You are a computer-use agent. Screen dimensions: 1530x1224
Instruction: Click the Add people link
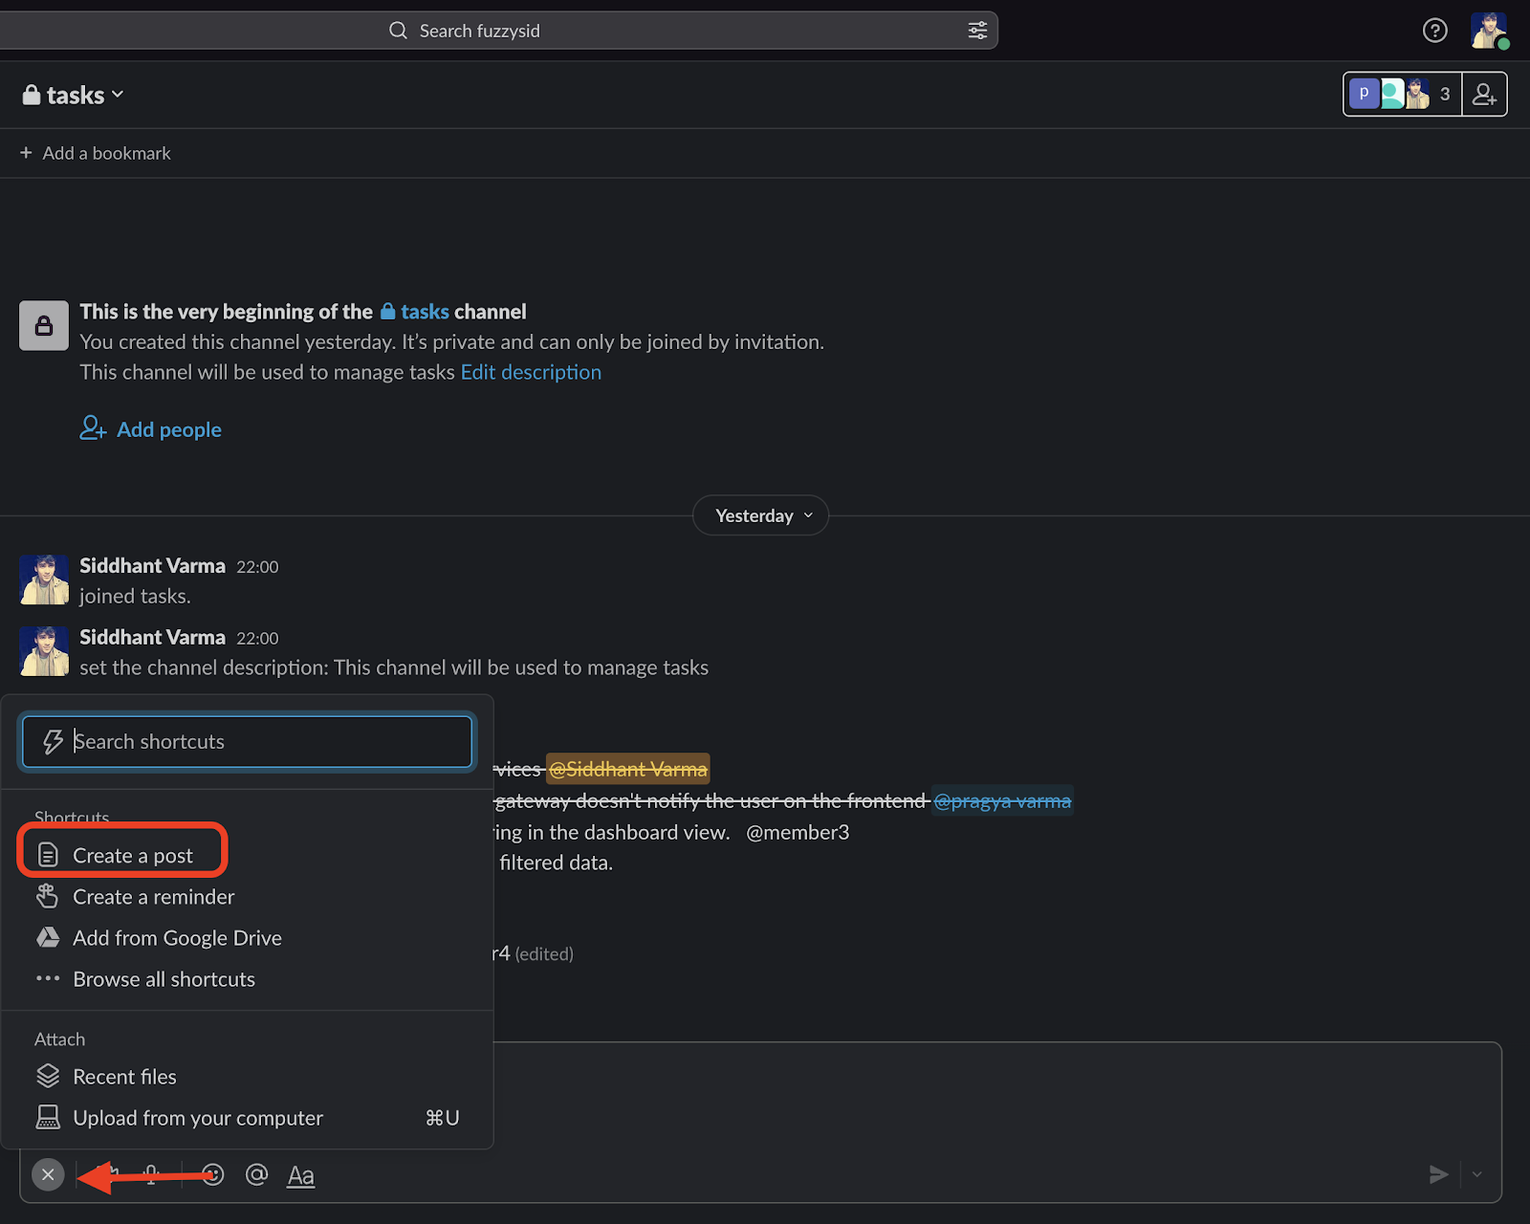[x=150, y=429]
